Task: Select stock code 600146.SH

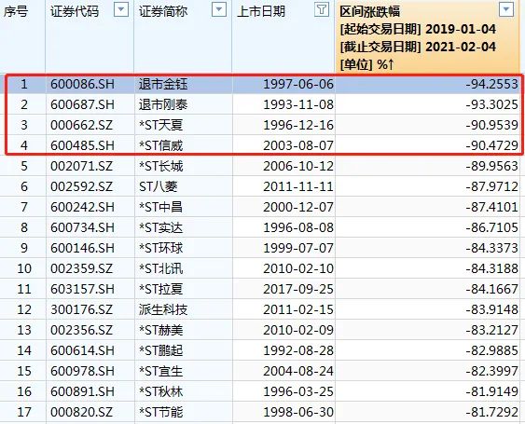Action: (82, 248)
